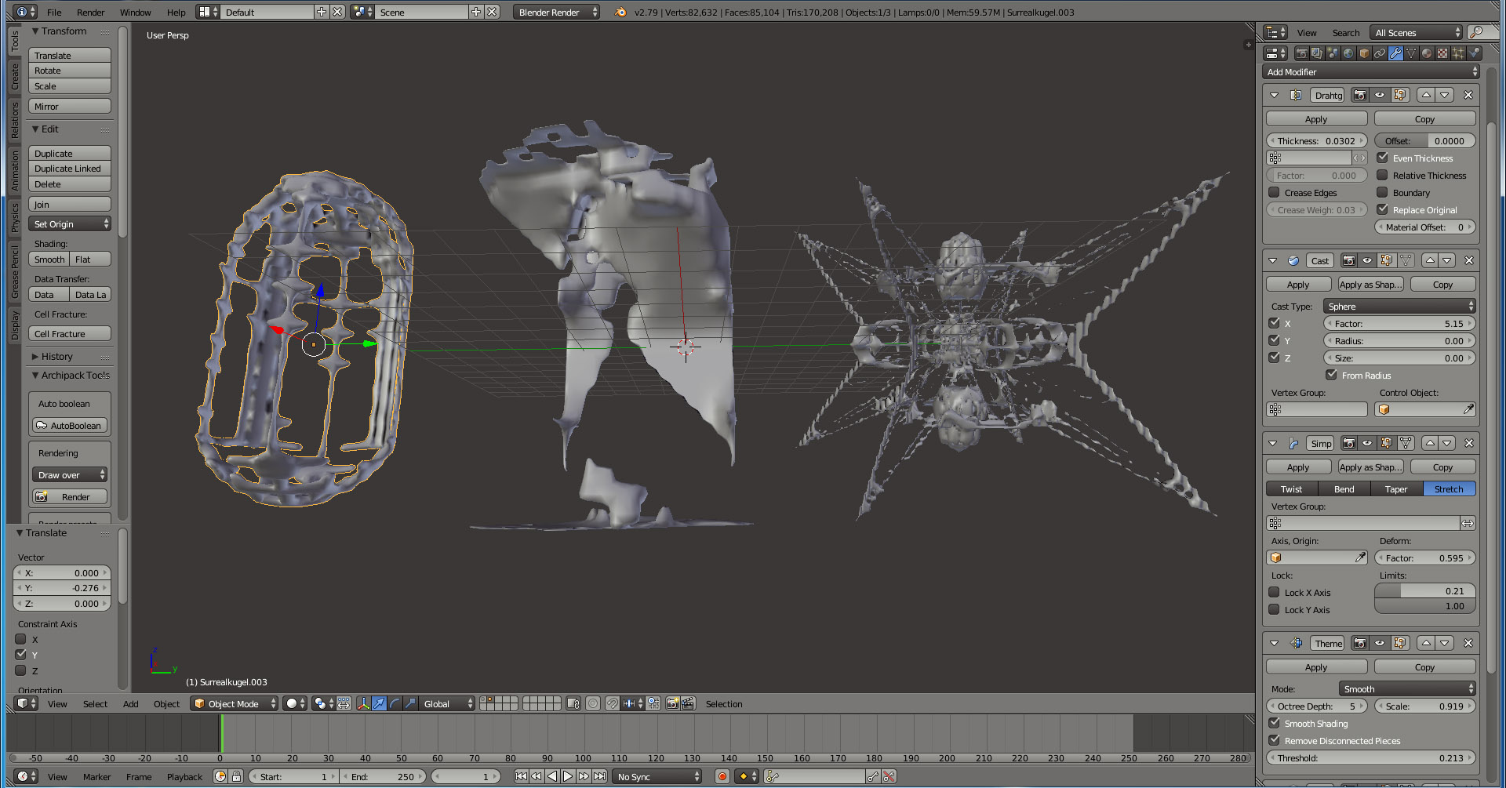Toggle viewport eye for Cast modifier
This screenshot has height=788, width=1506.
point(1367,260)
